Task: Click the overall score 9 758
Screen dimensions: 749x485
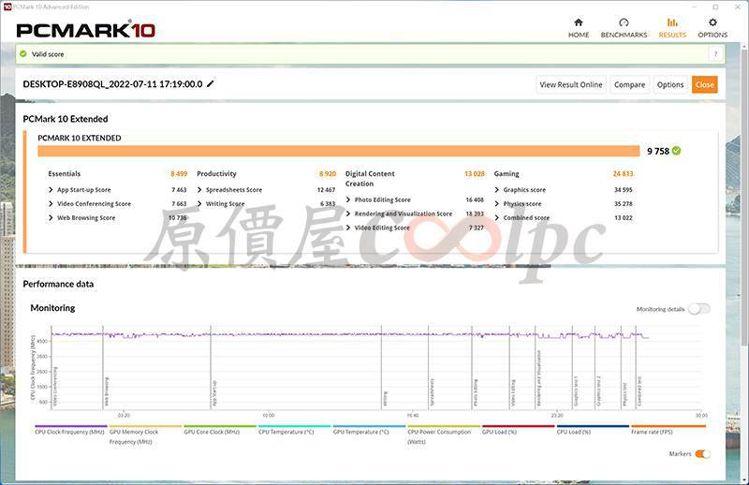Action: point(658,151)
